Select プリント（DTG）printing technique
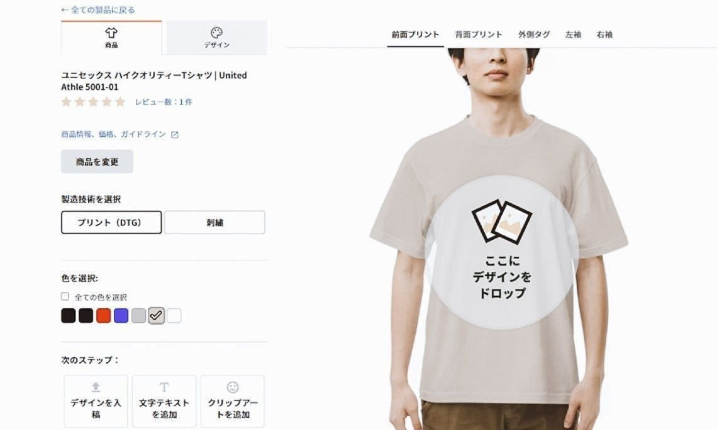The width and height of the screenshot is (717, 430). point(111,222)
